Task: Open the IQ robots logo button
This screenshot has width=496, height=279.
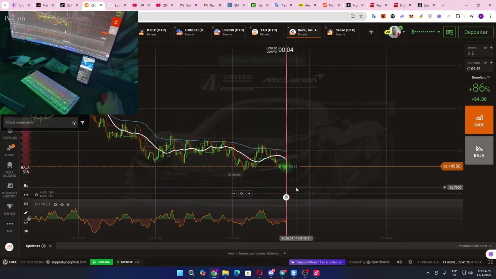Action: click(x=9, y=247)
